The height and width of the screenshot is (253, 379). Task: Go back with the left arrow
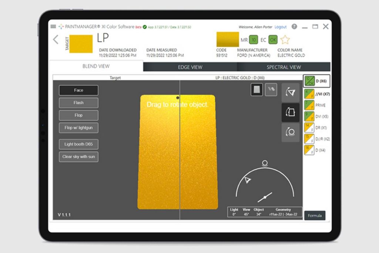coord(56,40)
